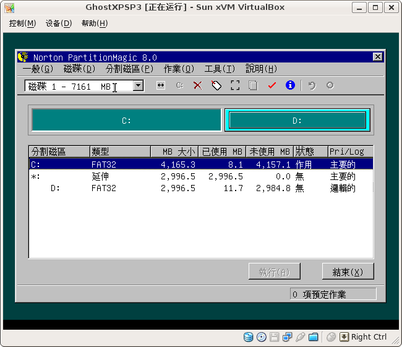
Task: Open the disk selector dropdown arrow
Action: tap(138, 85)
